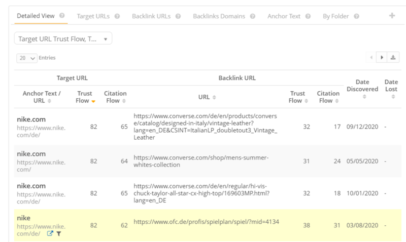Open help icon beside Backlink URLs tab
406x242 pixels.
[178, 16]
